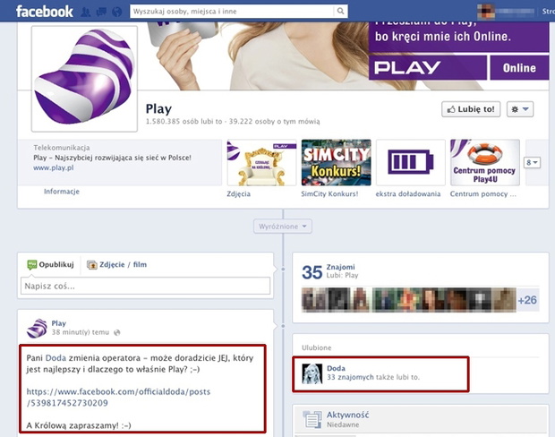
Task: Click the 'SimCity Konkurs!' label link
Action: (329, 193)
